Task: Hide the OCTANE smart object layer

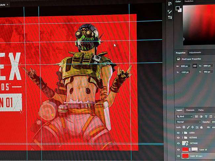Action: pyautogui.click(x=178, y=143)
